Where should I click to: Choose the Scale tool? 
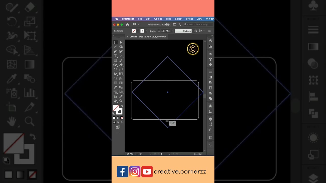tap(121, 69)
